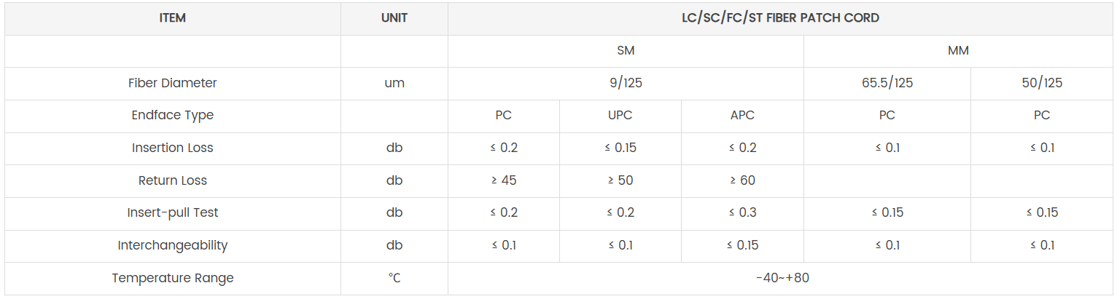Select the Insertion Loss row label
Image resolution: width=1117 pixels, height=299 pixels.
[x=173, y=148]
